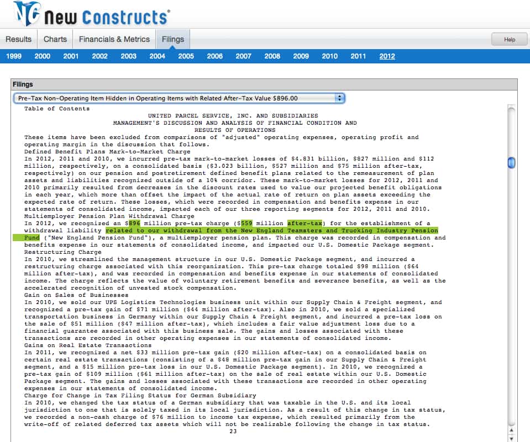Click the 'Restructuring Charge' heading

[x=62, y=252]
